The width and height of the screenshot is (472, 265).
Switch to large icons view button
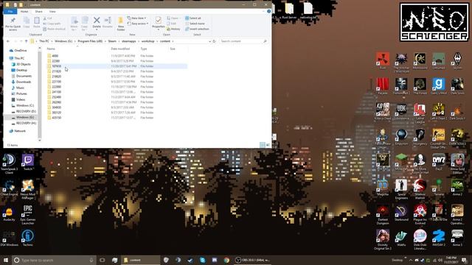(268, 145)
